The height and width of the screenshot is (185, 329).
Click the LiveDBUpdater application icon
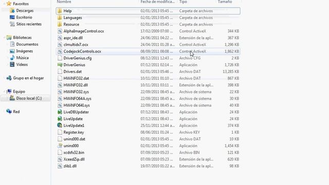[x=60, y=112]
